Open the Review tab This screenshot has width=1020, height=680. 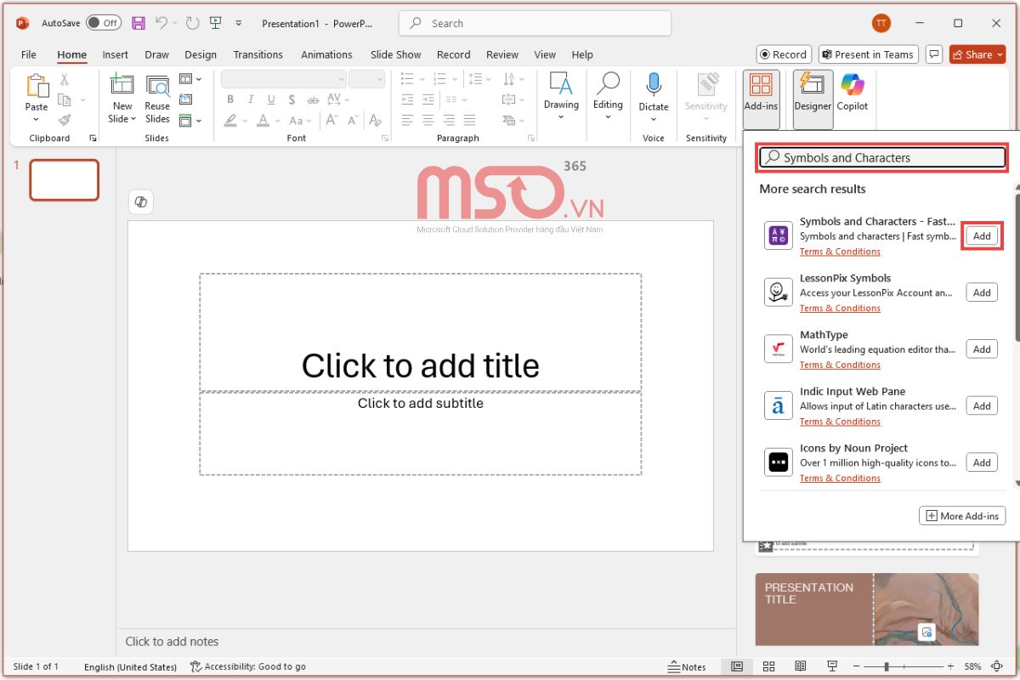pyautogui.click(x=502, y=54)
